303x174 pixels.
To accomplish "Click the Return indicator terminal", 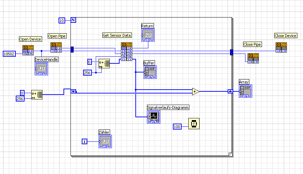I will tap(148, 35).
